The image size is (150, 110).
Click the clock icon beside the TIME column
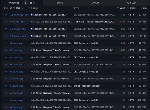tap(11, 8)
